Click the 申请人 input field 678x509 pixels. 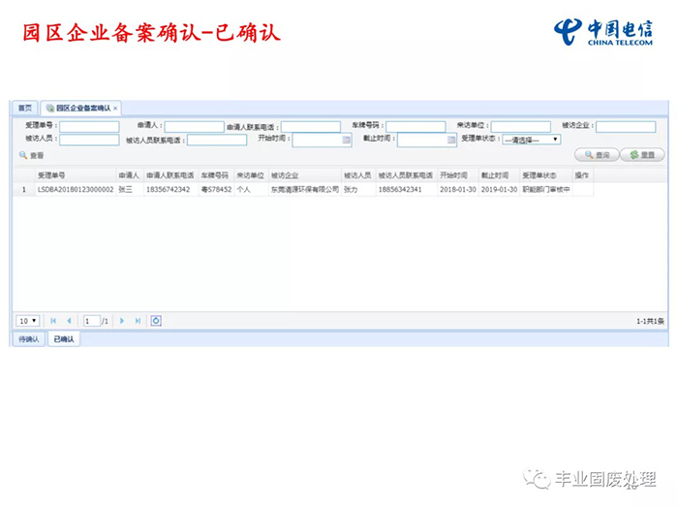(194, 127)
